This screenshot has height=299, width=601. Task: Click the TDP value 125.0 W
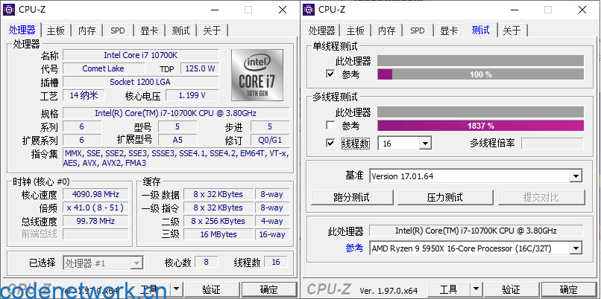tap(200, 68)
